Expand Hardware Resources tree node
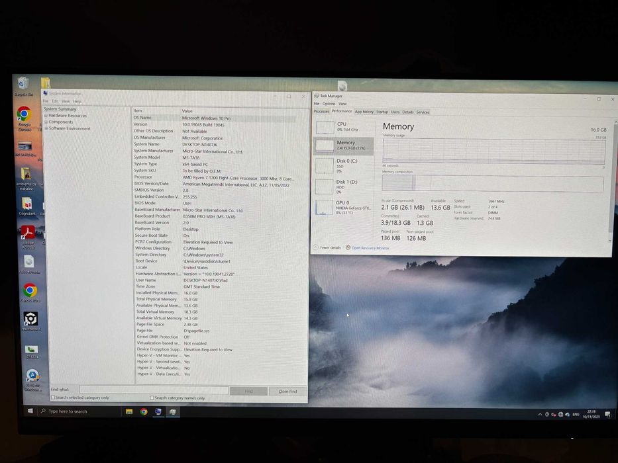The width and height of the screenshot is (618, 463). 46,116
